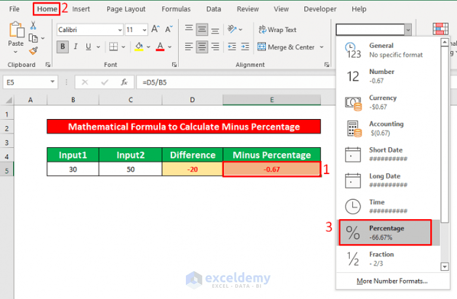Apply yellow fill color bucket
The height and width of the screenshot is (299, 457).
click(139, 46)
